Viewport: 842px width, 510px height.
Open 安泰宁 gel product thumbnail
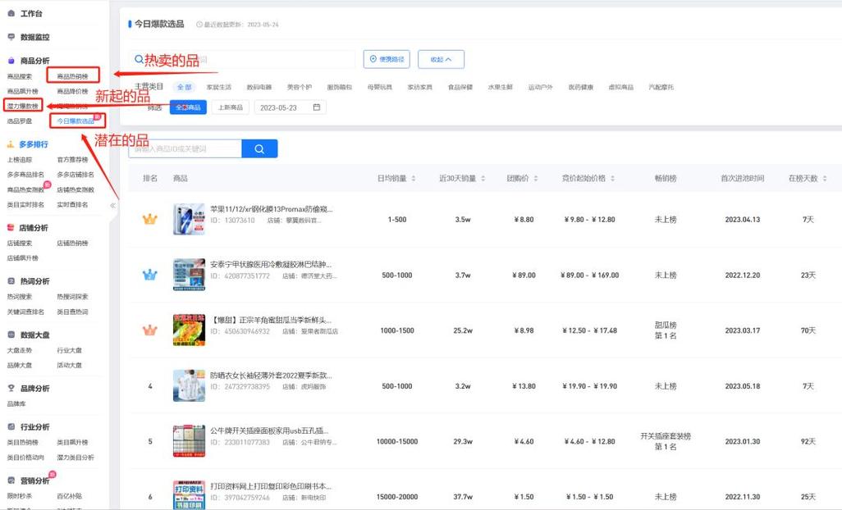[189, 275]
